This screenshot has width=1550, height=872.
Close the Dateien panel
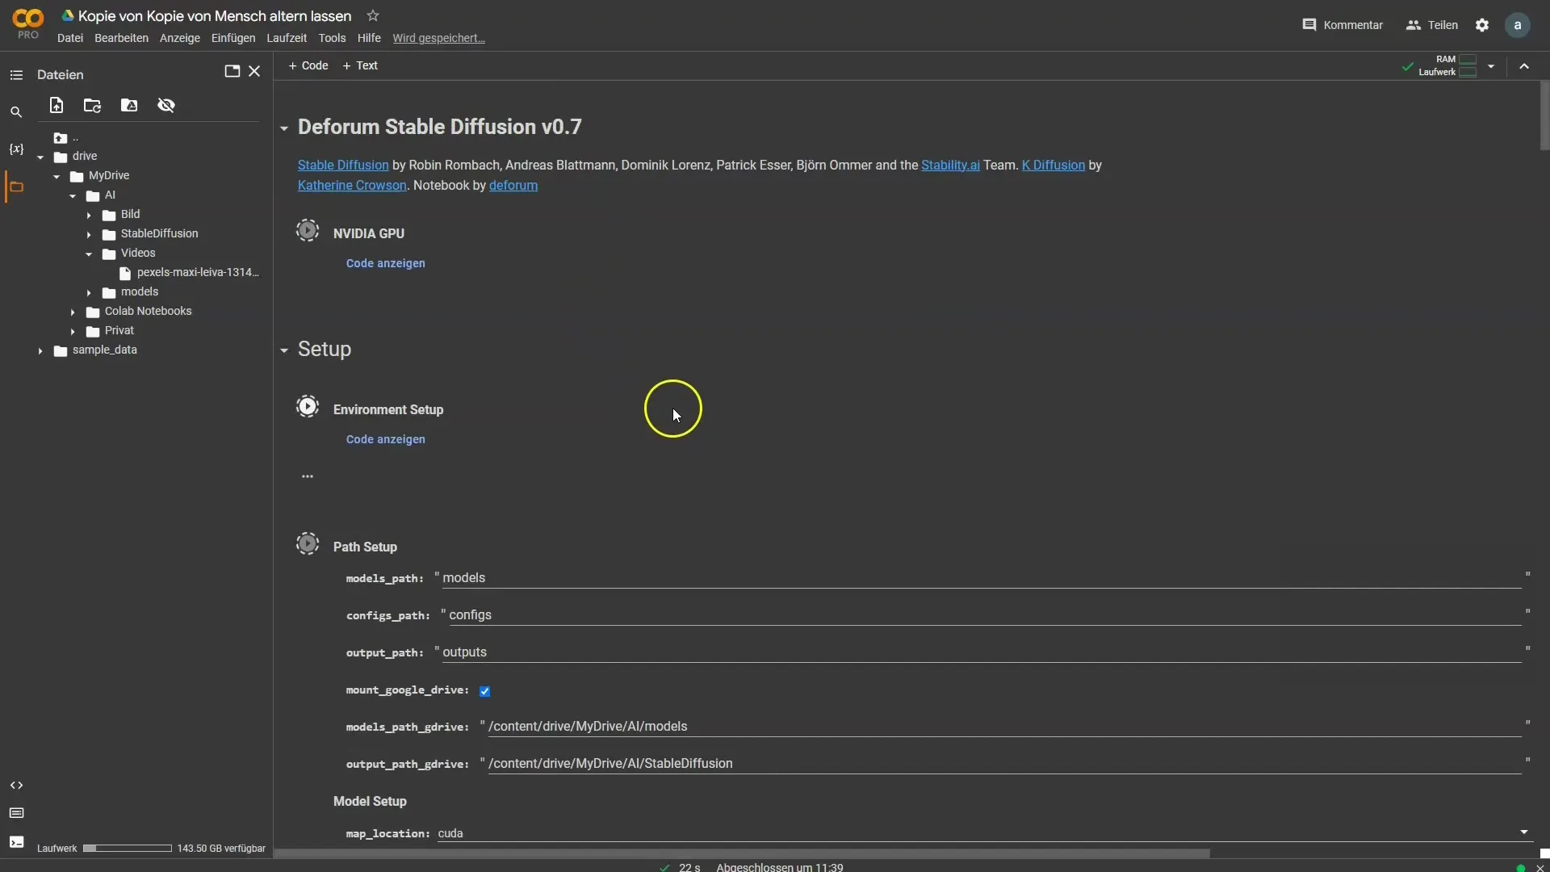tap(254, 71)
